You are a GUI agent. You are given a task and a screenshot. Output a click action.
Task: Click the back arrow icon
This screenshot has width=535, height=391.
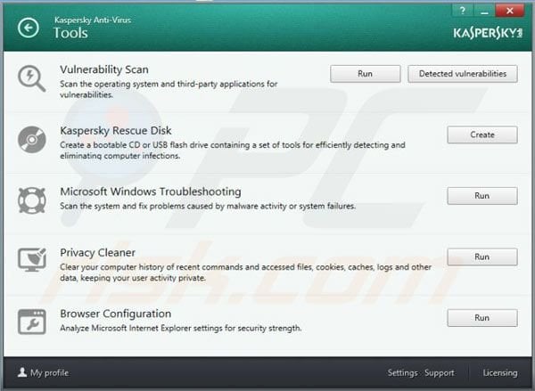point(29,28)
